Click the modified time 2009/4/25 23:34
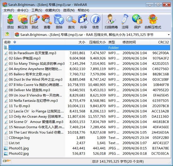This screenshot has height=166, width=173. pyautogui.click(x=136, y=138)
